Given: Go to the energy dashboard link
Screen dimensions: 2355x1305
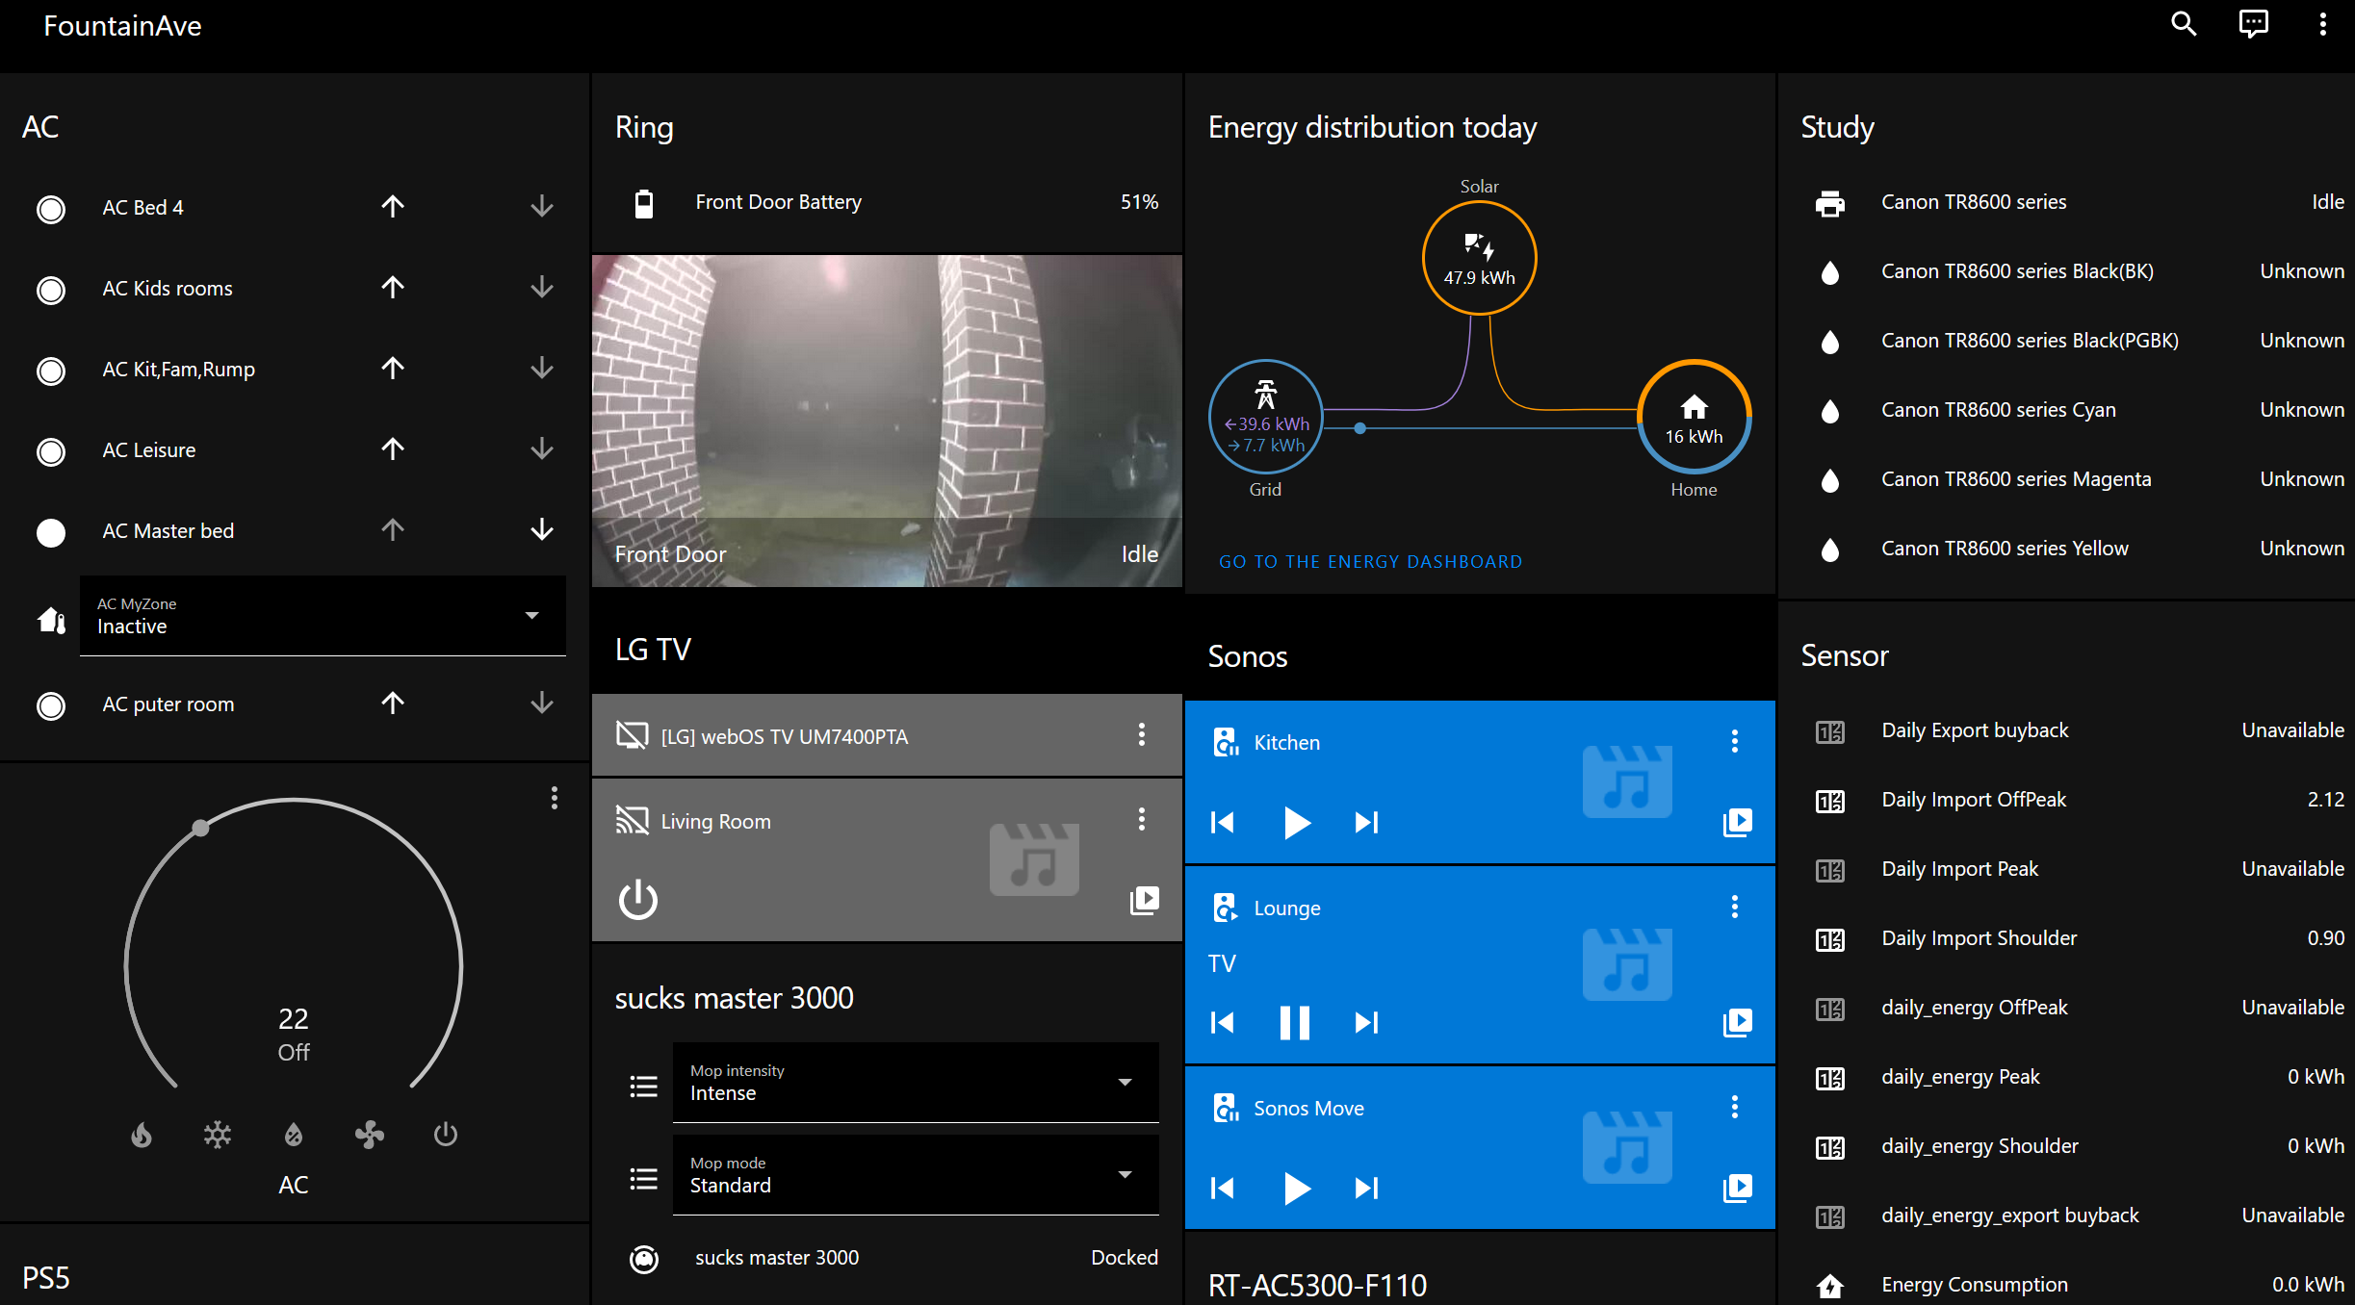Looking at the screenshot, I should point(1370,562).
